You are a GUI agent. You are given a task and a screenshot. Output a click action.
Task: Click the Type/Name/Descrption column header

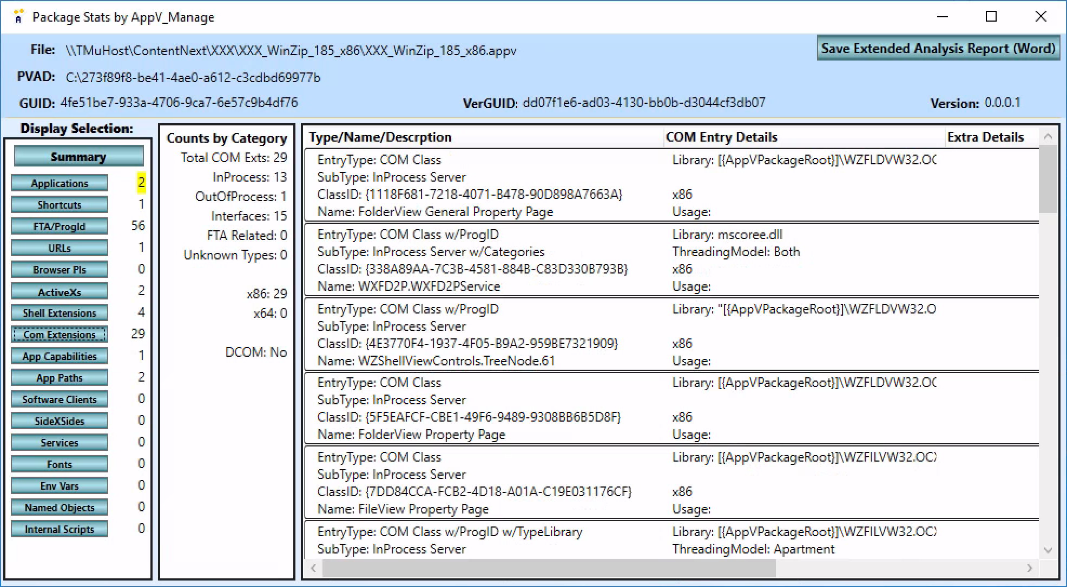(x=484, y=137)
